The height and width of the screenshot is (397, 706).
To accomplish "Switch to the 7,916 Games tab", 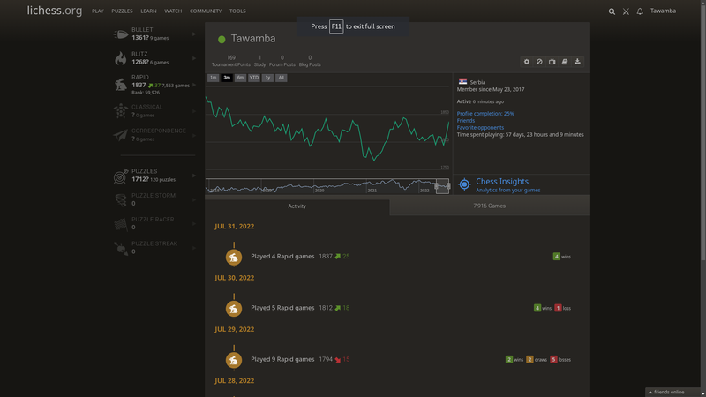I will tap(490, 206).
